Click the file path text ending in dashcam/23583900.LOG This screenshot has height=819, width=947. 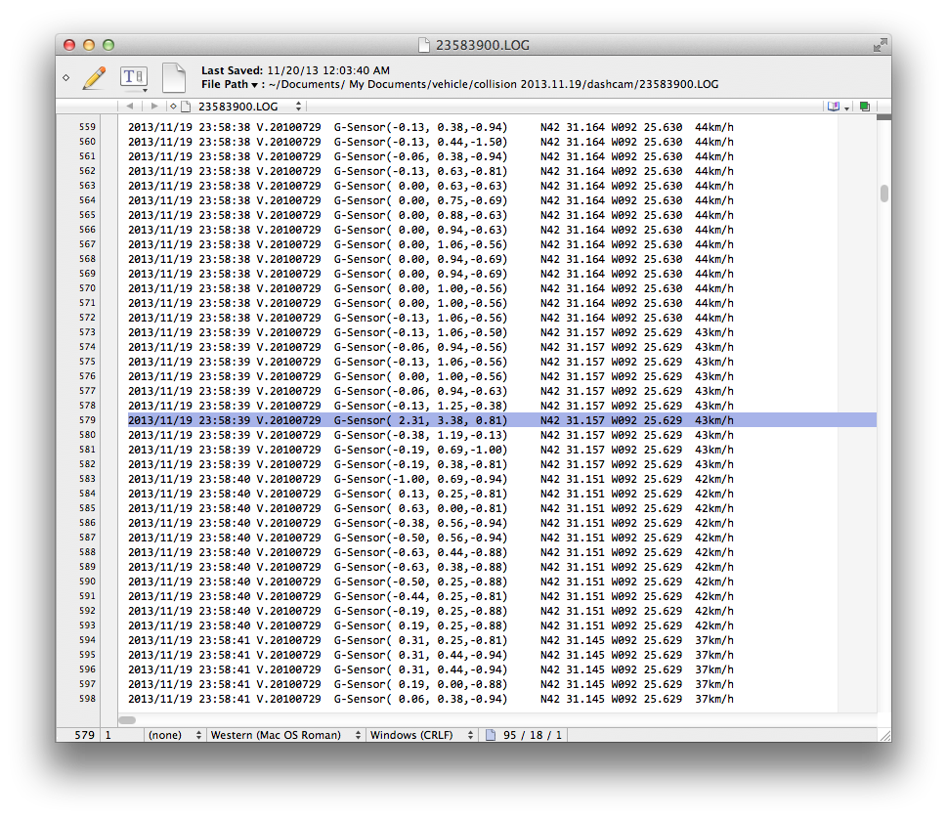pyautogui.click(x=494, y=85)
